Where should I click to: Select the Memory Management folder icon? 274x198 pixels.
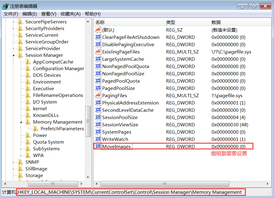point(28,122)
